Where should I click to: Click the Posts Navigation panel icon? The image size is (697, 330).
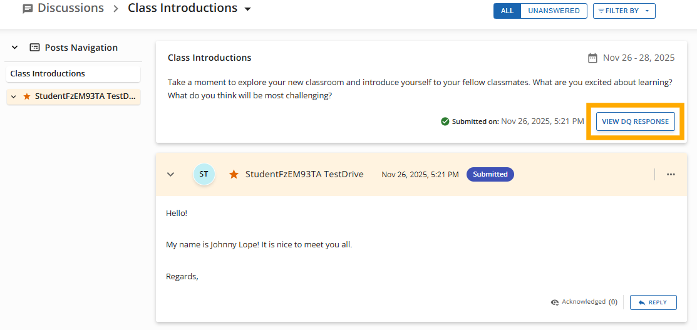tap(35, 48)
